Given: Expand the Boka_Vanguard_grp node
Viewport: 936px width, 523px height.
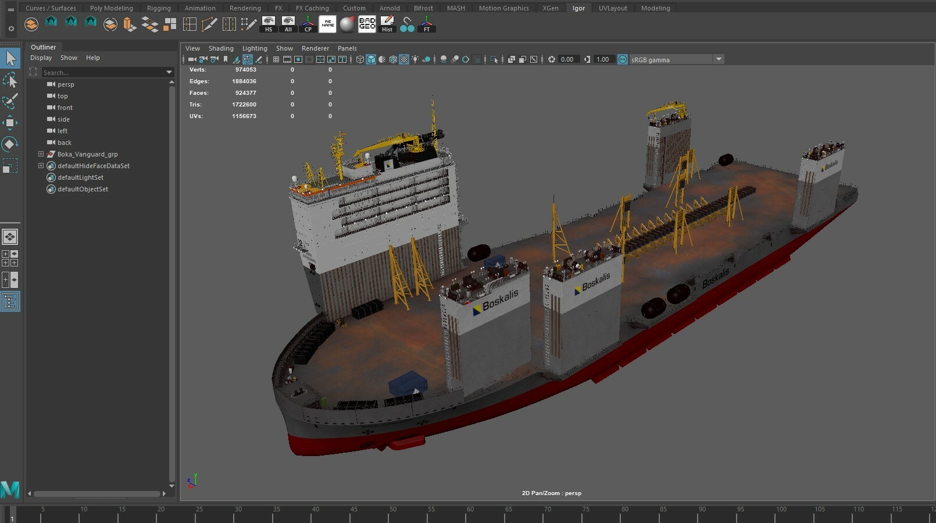Looking at the screenshot, I should [41, 154].
